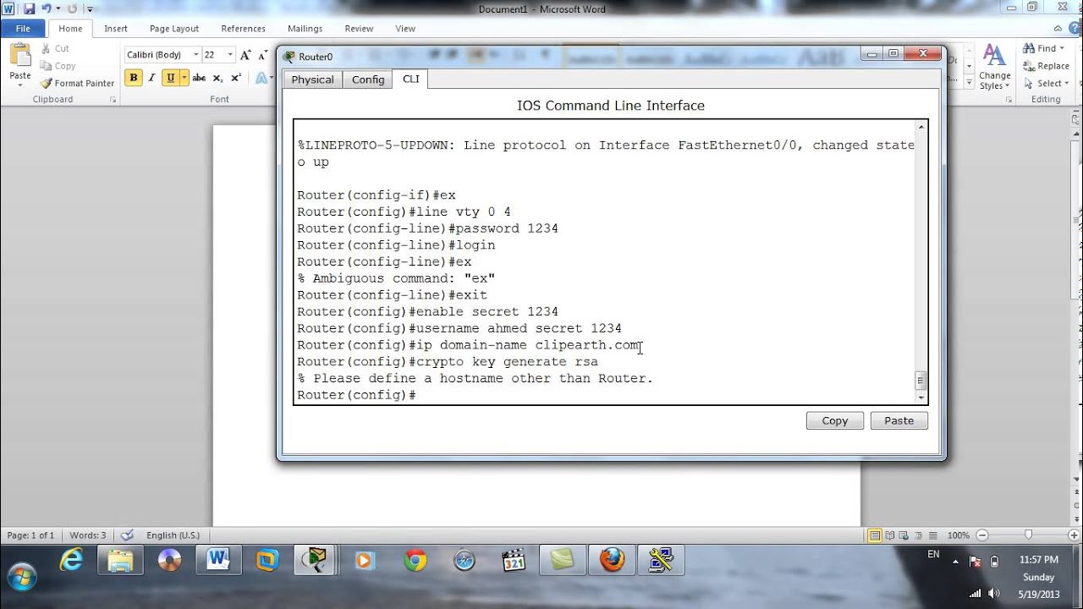This screenshot has height=609, width=1083.
Task: Open the References ribbon tab
Action: (x=244, y=29)
